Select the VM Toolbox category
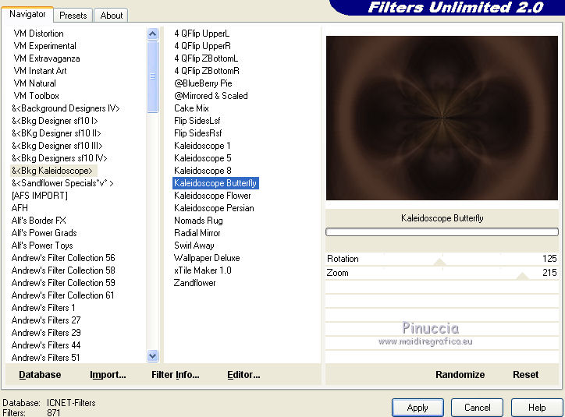Screen dimensions: 565x417 pyautogui.click(x=36, y=96)
